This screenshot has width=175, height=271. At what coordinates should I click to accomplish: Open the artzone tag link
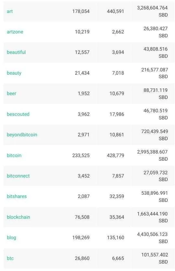[15, 32]
